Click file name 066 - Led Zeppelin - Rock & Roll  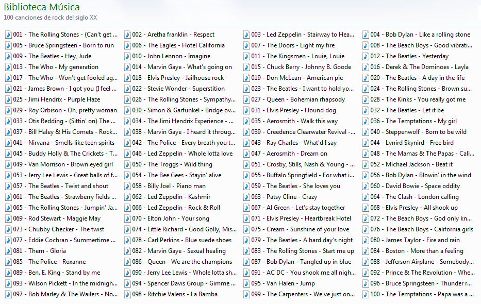pyautogui.click(x=176, y=208)
